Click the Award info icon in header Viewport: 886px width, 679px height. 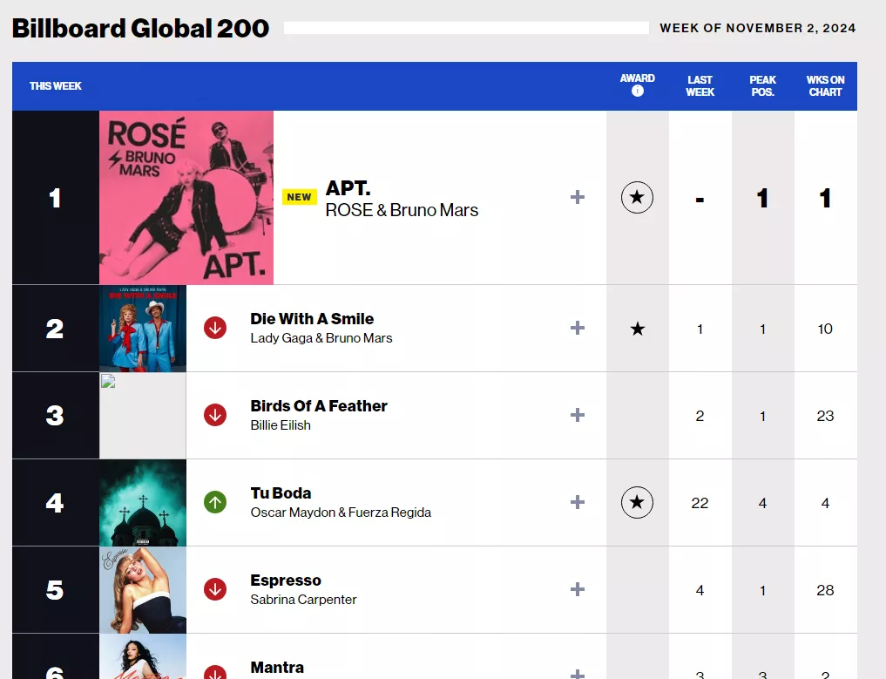click(x=638, y=91)
